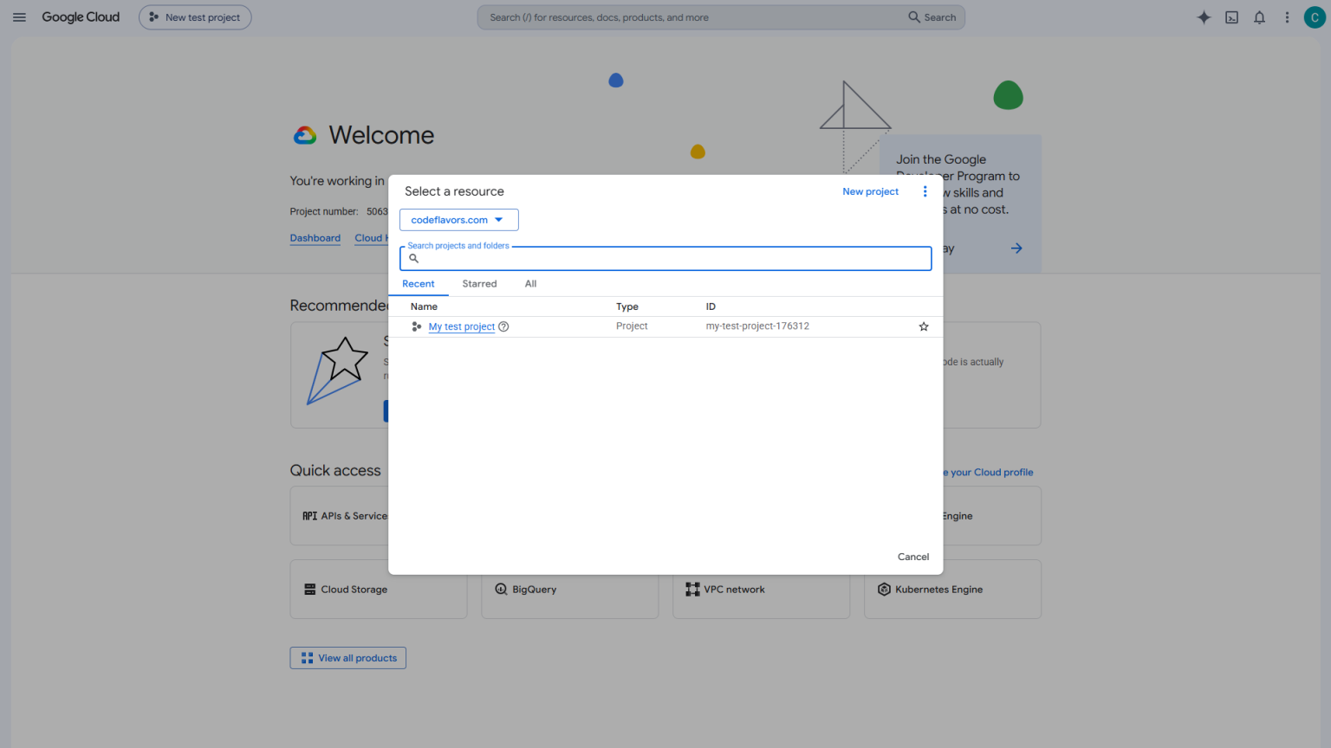Star the My test project row
Viewport: 1331px width, 748px height.
(924, 326)
